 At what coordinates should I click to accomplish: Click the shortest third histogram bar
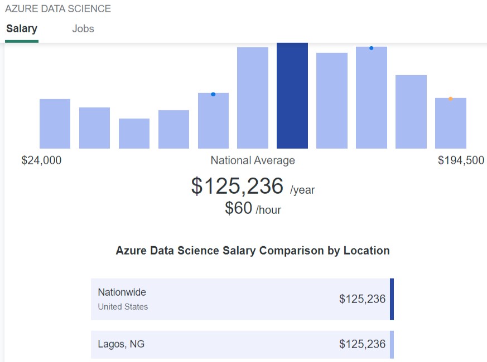pos(134,134)
